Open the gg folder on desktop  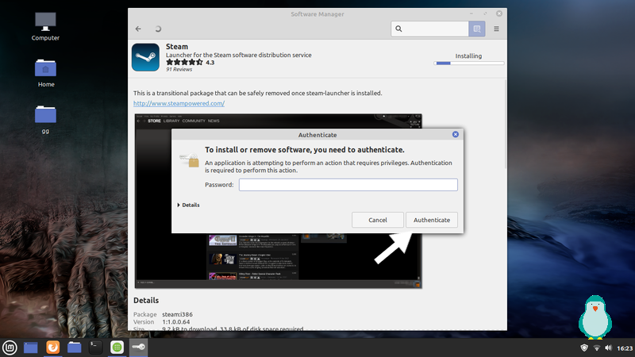(45, 120)
